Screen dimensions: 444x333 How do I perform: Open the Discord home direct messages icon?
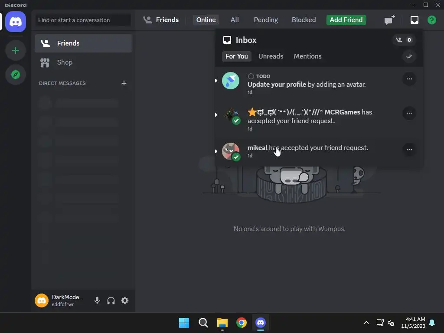[16, 22]
